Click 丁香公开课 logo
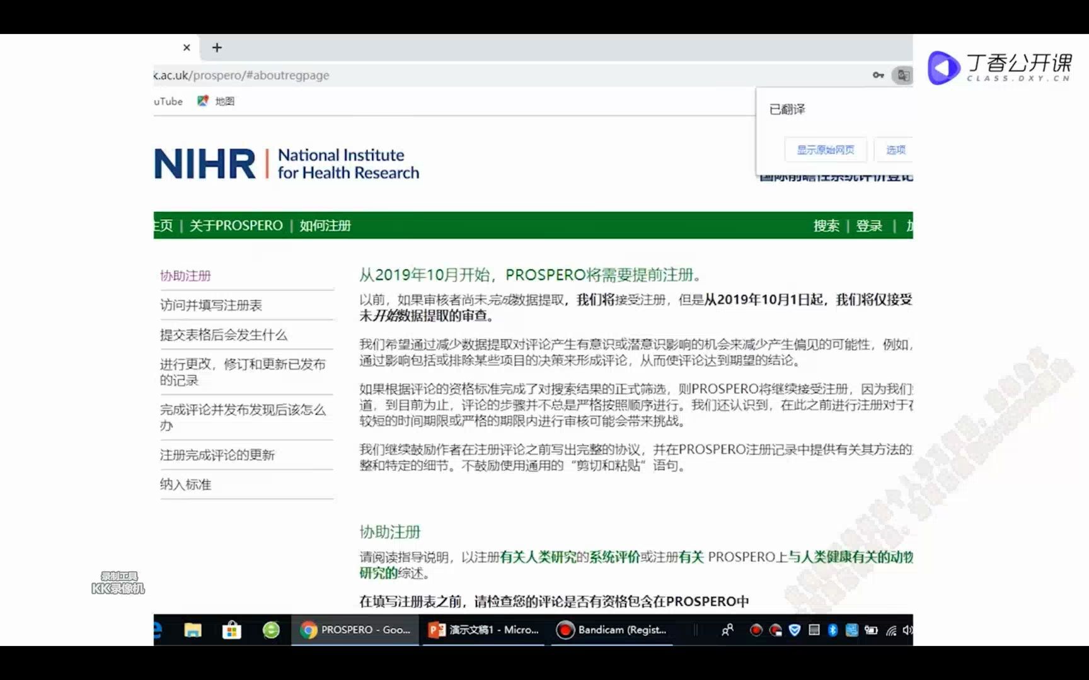Viewport: 1089px width, 680px height. click(1000, 68)
